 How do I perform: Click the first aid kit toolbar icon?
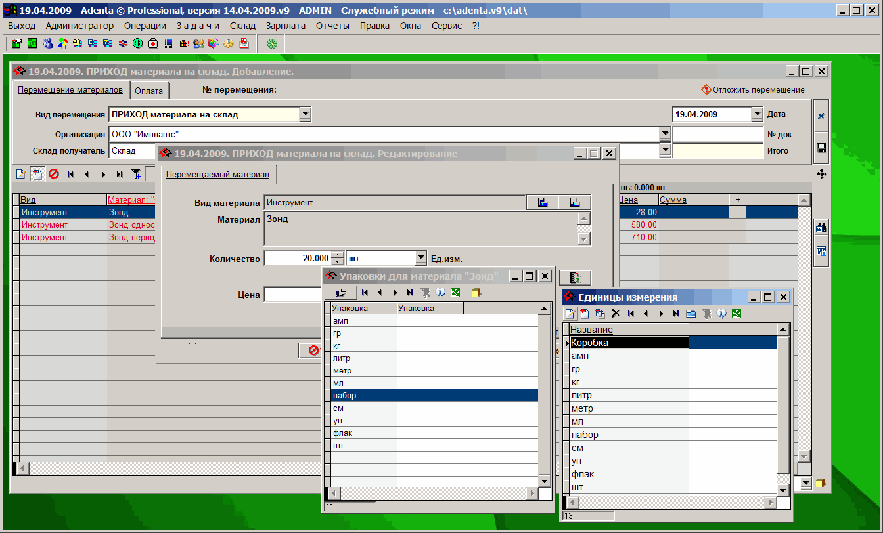[153, 44]
